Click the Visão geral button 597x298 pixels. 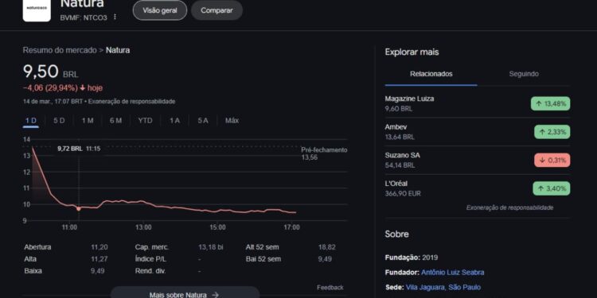coord(160,10)
